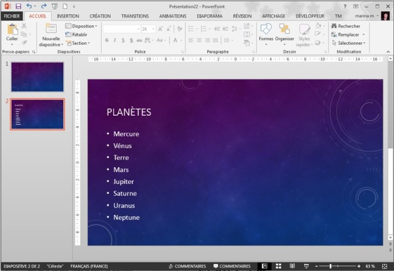Viewport: 394px width, 271px height.
Task: Expand the Section dropdown
Action: pos(79,43)
